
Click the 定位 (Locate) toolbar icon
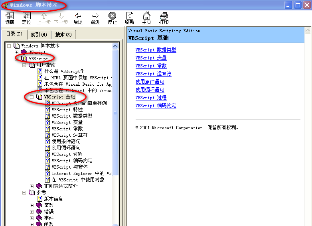click(x=27, y=16)
